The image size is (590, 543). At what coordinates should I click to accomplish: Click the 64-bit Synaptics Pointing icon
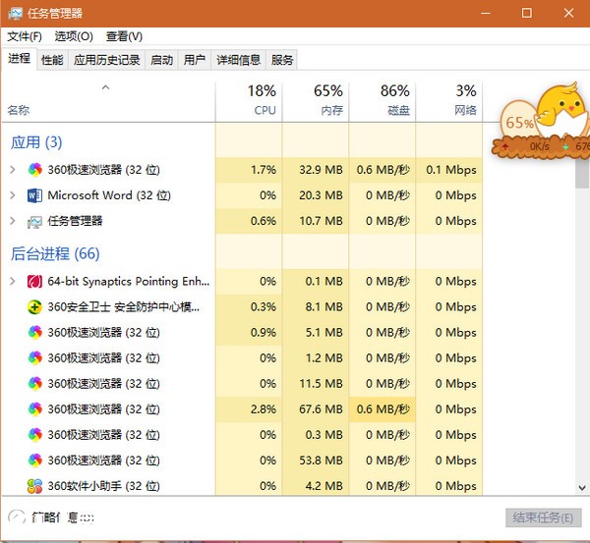point(35,282)
